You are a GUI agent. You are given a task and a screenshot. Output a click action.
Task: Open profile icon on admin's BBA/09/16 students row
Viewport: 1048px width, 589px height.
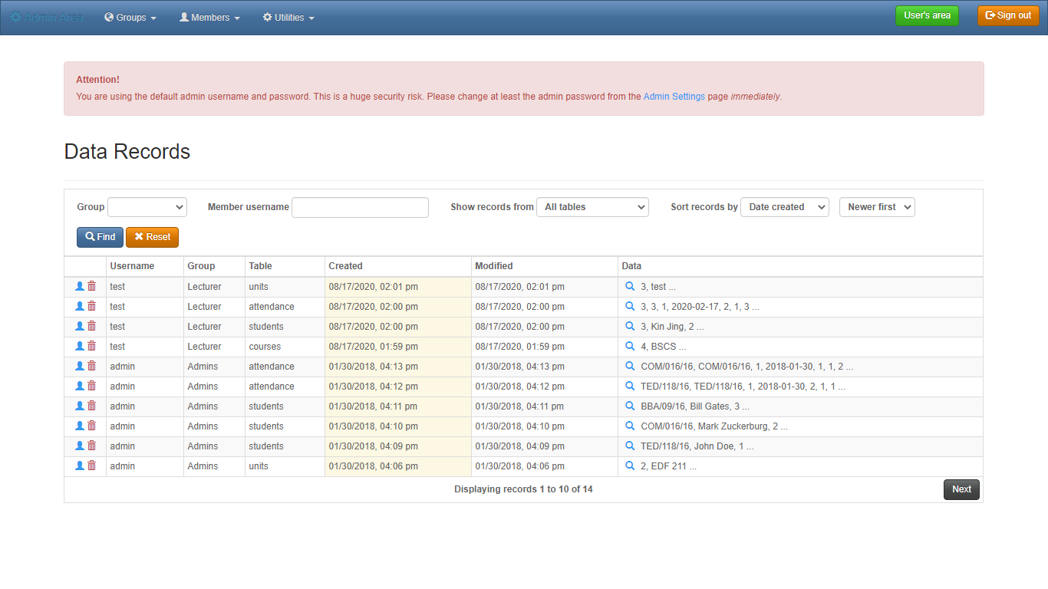(80, 406)
